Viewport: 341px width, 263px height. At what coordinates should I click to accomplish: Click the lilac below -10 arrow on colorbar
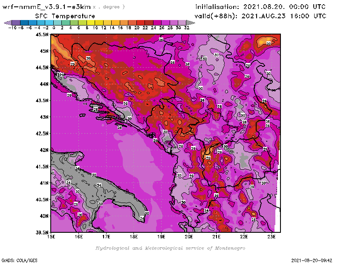[8, 23]
